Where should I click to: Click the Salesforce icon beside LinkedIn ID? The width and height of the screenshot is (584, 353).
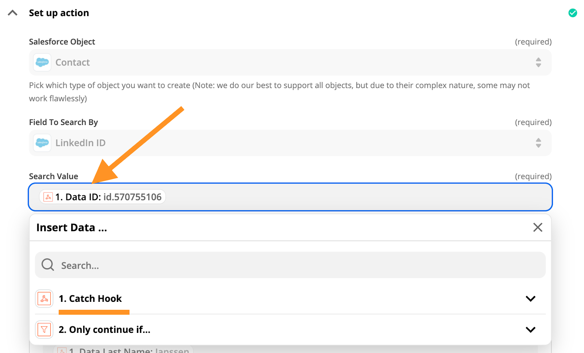click(42, 143)
